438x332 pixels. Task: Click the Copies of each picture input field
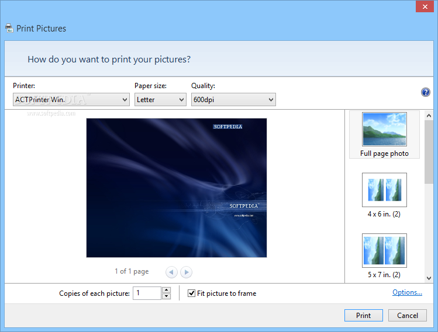click(147, 293)
